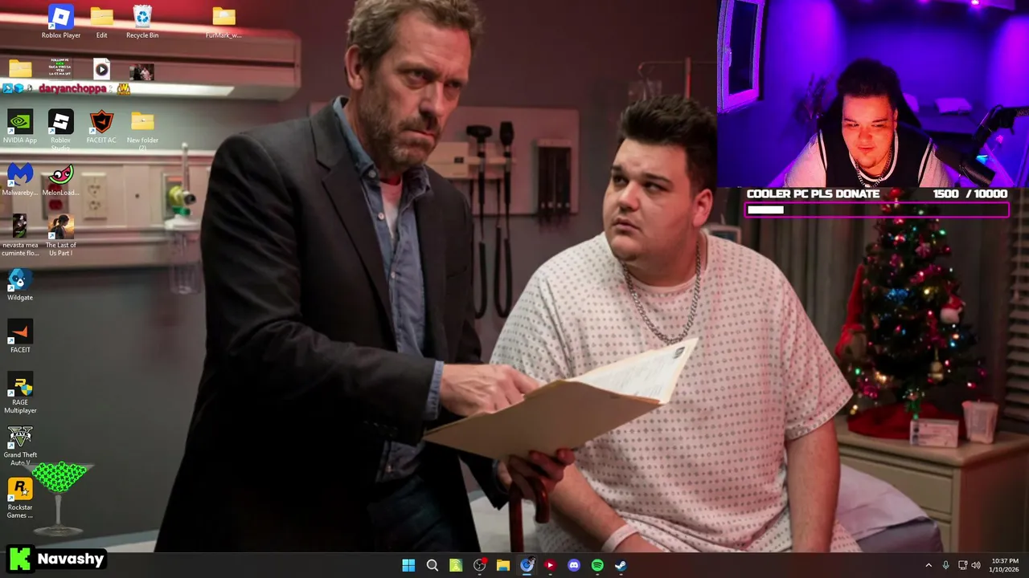This screenshot has height=578, width=1029.
Task: Launch the MelonLoader watermelon shortcut
Action: 61,180
